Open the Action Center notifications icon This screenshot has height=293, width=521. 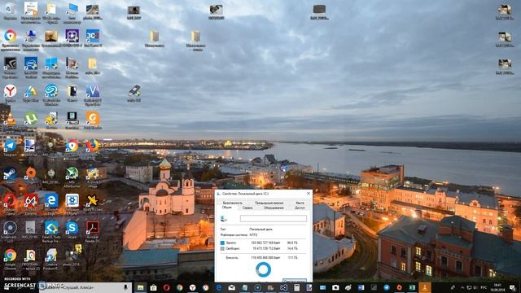click(x=513, y=287)
